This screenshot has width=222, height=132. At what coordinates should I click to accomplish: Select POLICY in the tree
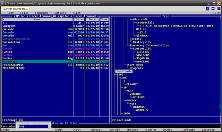click(131, 101)
